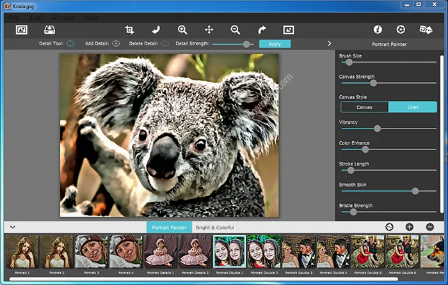Adjust the Color Enhance slider

pos(365,149)
